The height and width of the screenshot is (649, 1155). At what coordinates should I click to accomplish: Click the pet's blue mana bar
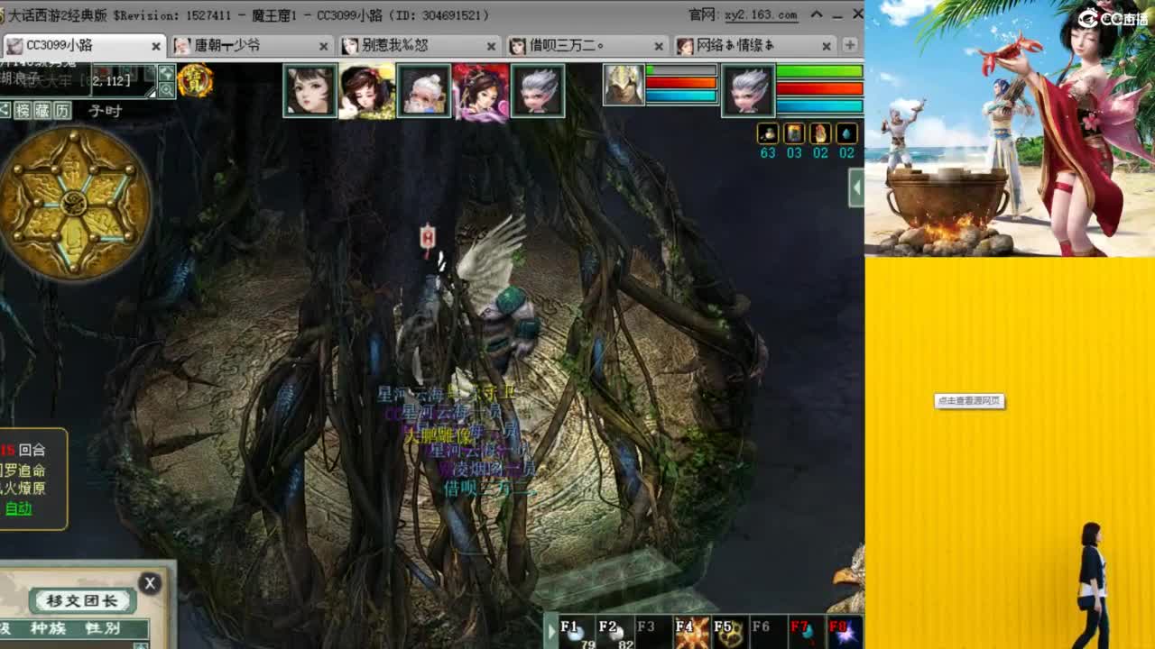tap(681, 96)
